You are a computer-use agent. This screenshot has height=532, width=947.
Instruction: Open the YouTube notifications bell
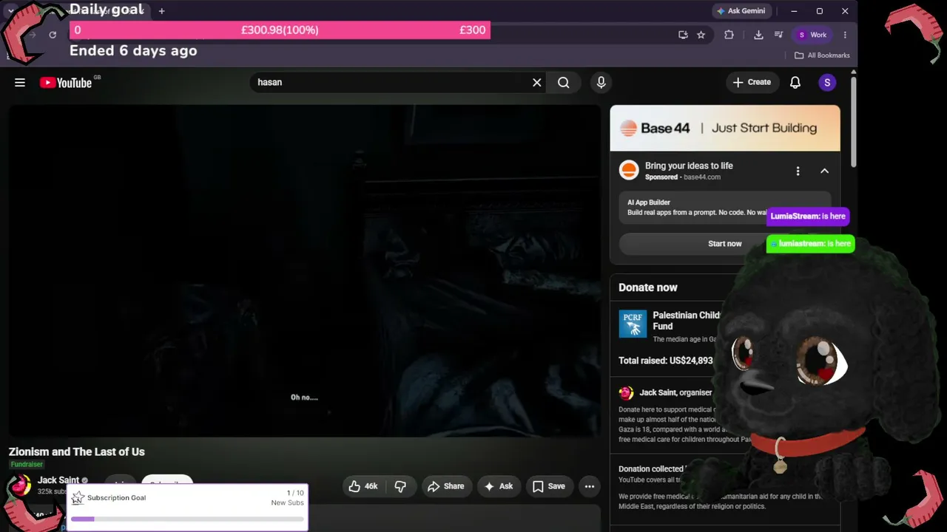(x=795, y=83)
